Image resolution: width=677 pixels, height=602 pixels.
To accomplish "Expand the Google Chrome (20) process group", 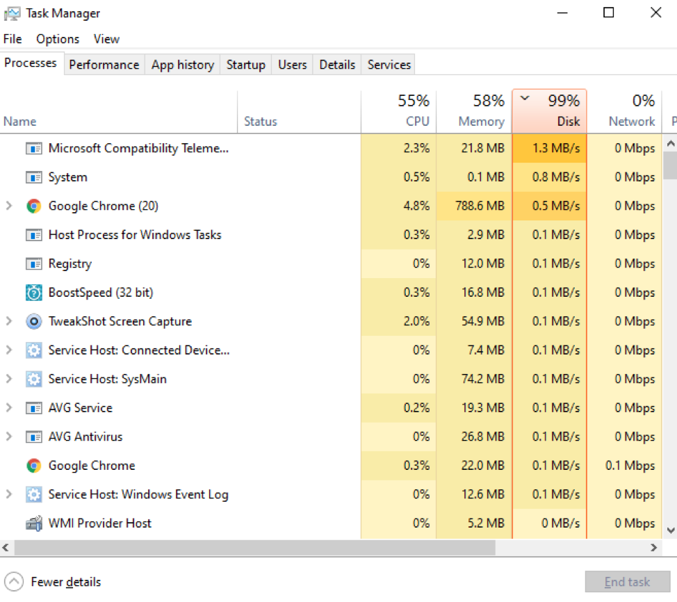I will (8, 206).
